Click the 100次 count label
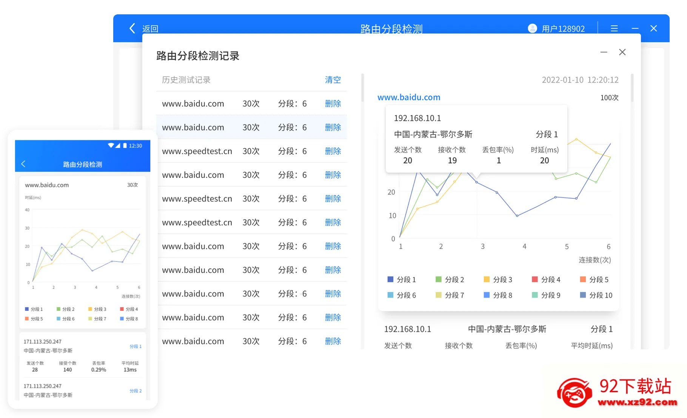The image size is (687, 418). [x=609, y=98]
